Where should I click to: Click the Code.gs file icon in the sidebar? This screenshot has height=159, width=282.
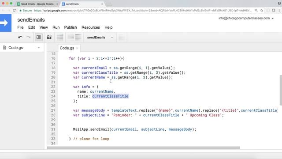(4, 48)
